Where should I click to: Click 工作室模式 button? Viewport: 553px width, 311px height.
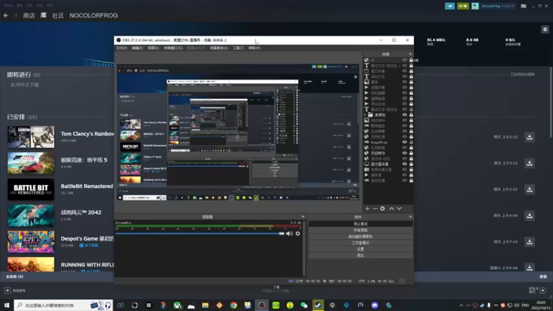(360, 243)
